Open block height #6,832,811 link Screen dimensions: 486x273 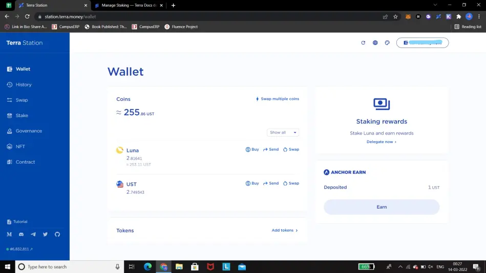(19, 249)
